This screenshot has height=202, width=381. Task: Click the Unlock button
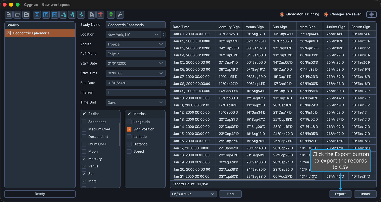365,194
